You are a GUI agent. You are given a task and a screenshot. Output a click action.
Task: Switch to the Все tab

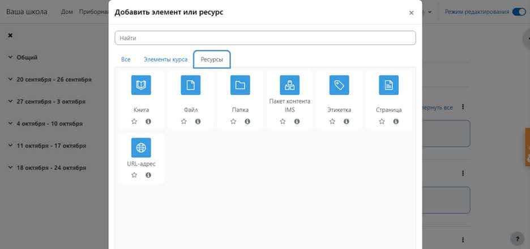pyautogui.click(x=126, y=59)
